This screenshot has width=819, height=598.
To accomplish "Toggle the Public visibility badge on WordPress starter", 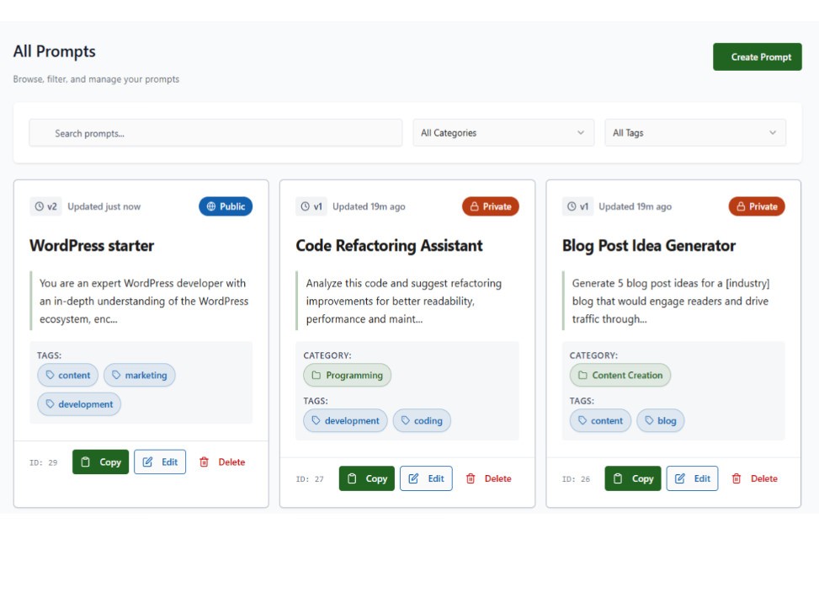I will [226, 206].
